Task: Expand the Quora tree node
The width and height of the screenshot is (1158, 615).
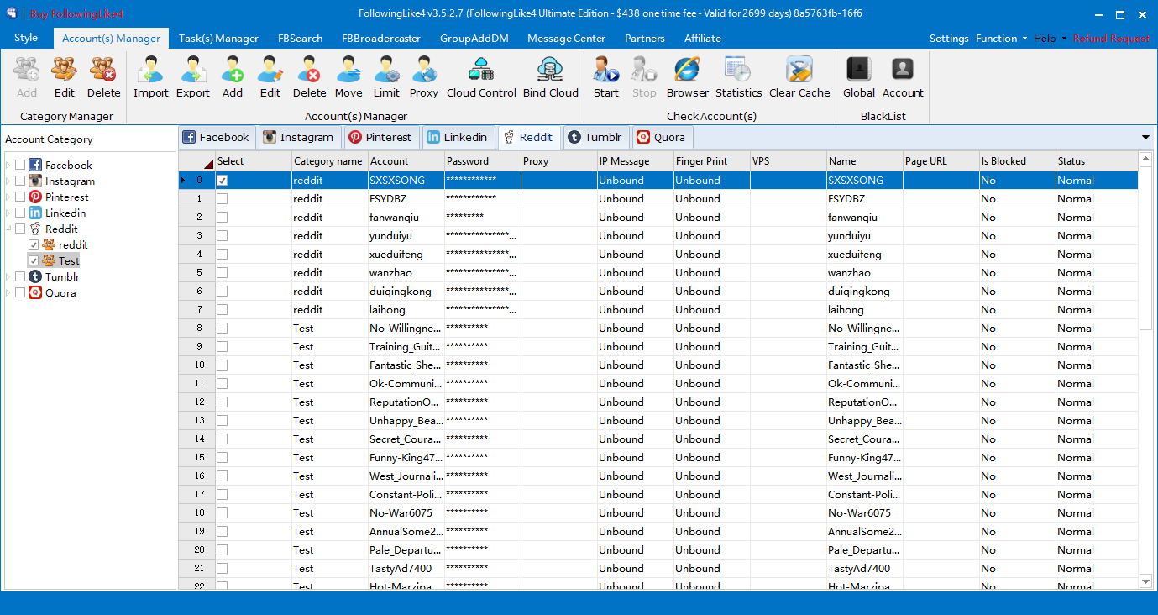Action: click(x=8, y=293)
